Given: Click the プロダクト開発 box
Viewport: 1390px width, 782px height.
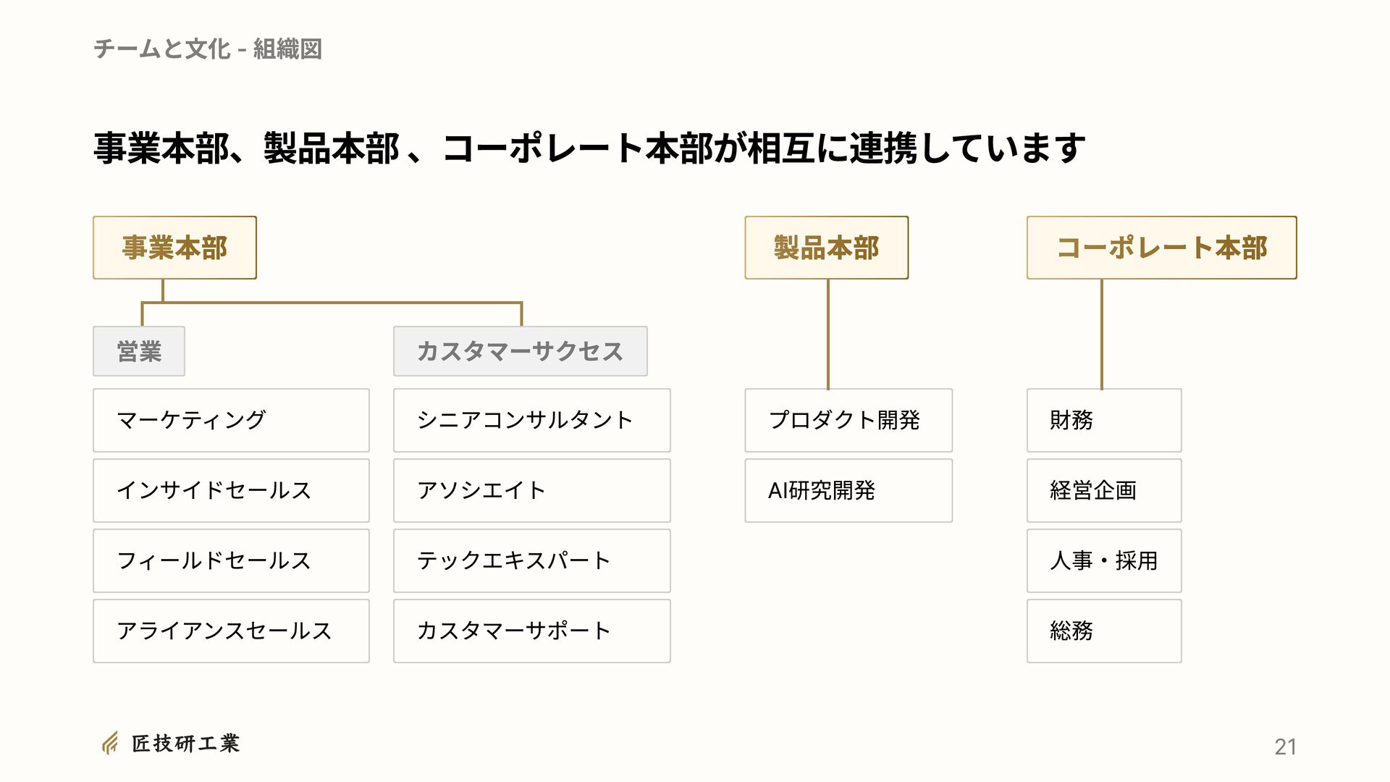Looking at the screenshot, I should (848, 421).
